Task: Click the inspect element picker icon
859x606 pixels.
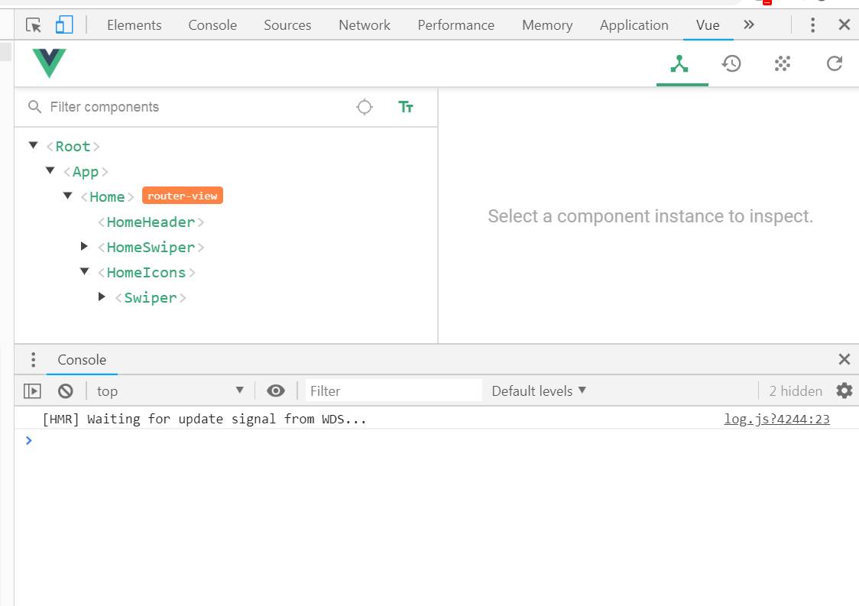Action: point(34,25)
